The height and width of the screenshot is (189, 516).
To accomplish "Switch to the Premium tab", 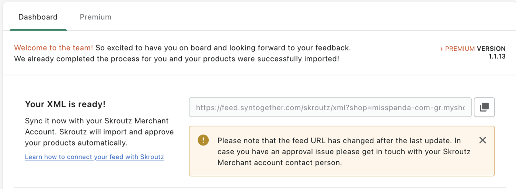I will click(95, 17).
